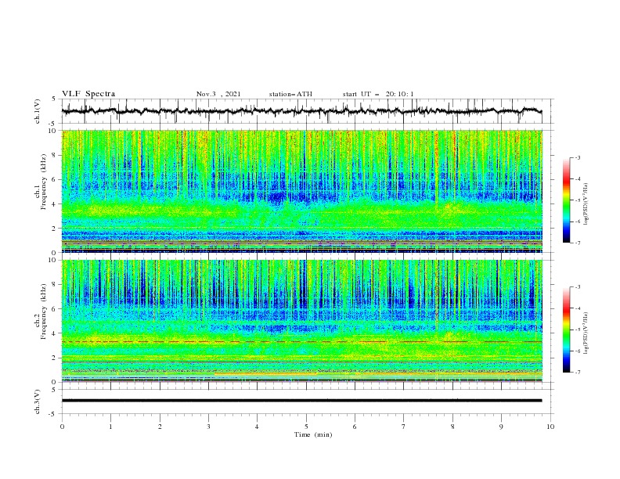Screen dimensions: 620x479
Task: Click the "-7" value on ch.2 color bar
Action: coord(577,373)
